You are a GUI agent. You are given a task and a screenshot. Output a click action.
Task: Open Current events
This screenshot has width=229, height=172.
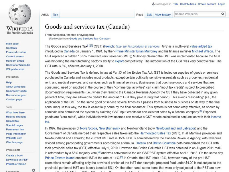click(15, 56)
